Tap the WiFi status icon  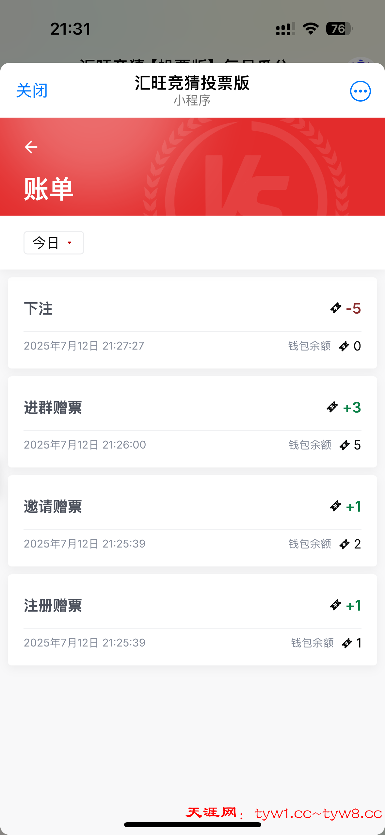point(311,29)
